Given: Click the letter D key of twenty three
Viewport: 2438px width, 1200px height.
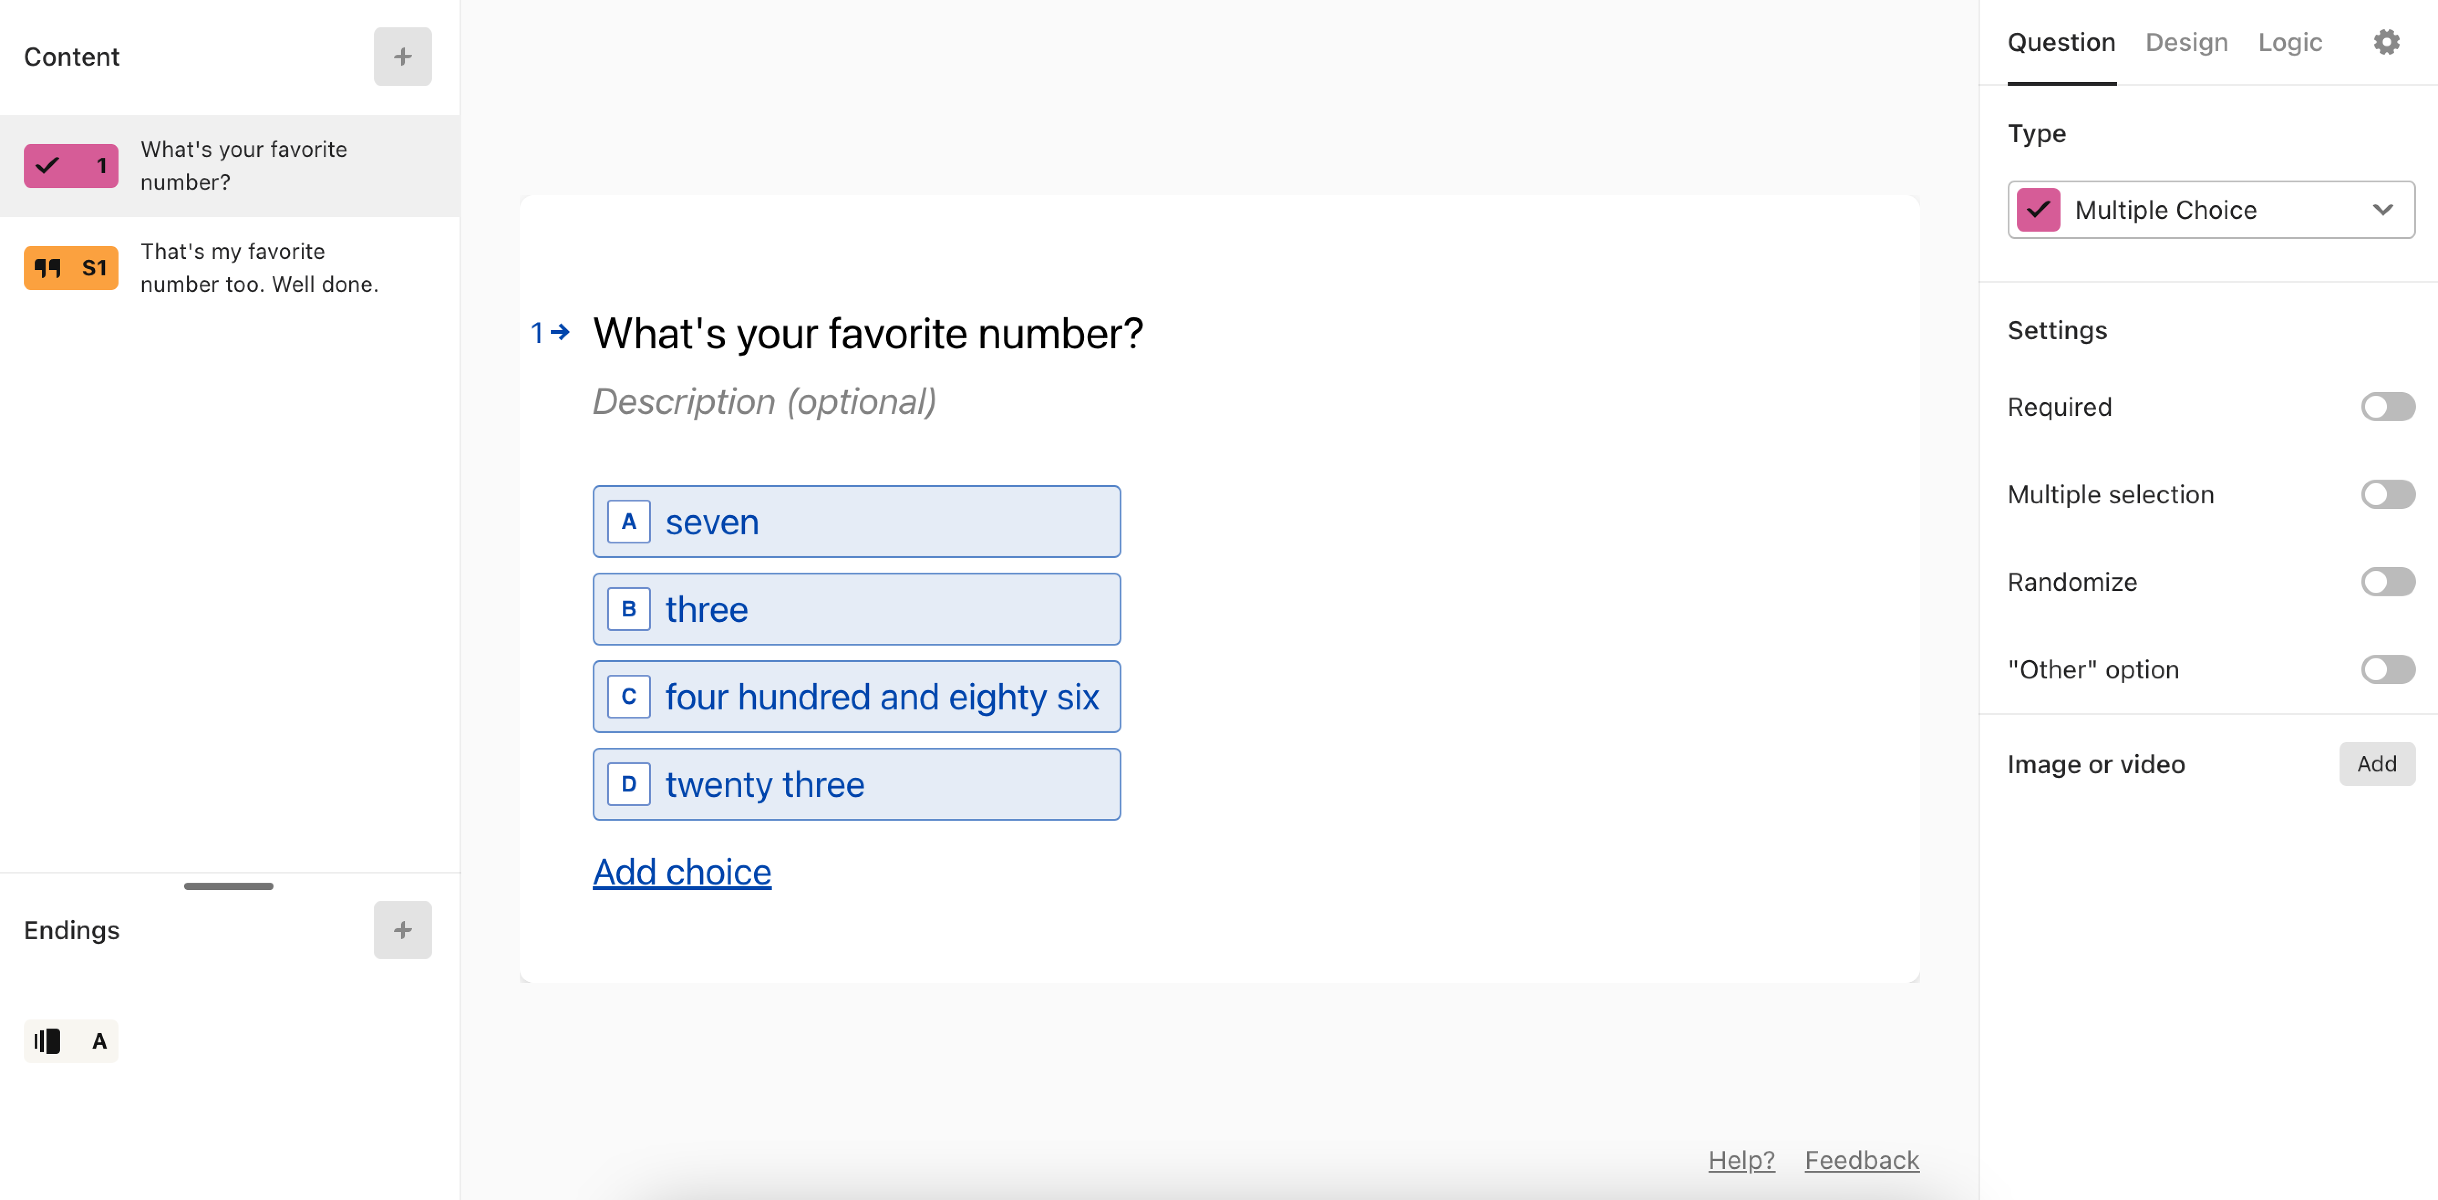Looking at the screenshot, I should coord(629,785).
